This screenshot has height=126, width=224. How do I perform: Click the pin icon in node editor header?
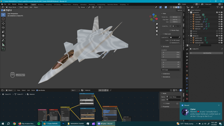(x=110, y=90)
